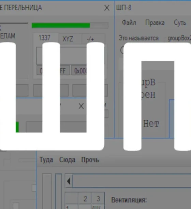
Task: Open the Правка menu
Action: [155, 22]
